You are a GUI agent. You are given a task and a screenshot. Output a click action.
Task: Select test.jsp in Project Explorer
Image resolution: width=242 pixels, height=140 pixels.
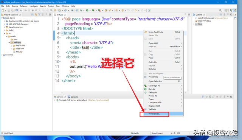click(x=19, y=52)
